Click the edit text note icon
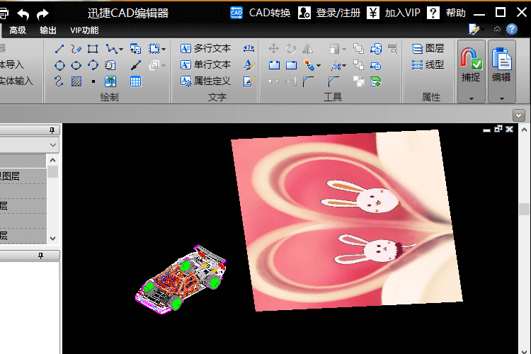Viewport: 531px width, 354px height. tap(249, 81)
